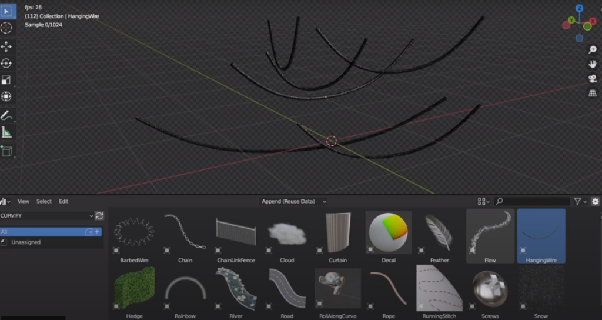Open the Edit menu
The width and height of the screenshot is (602, 320).
63,201
